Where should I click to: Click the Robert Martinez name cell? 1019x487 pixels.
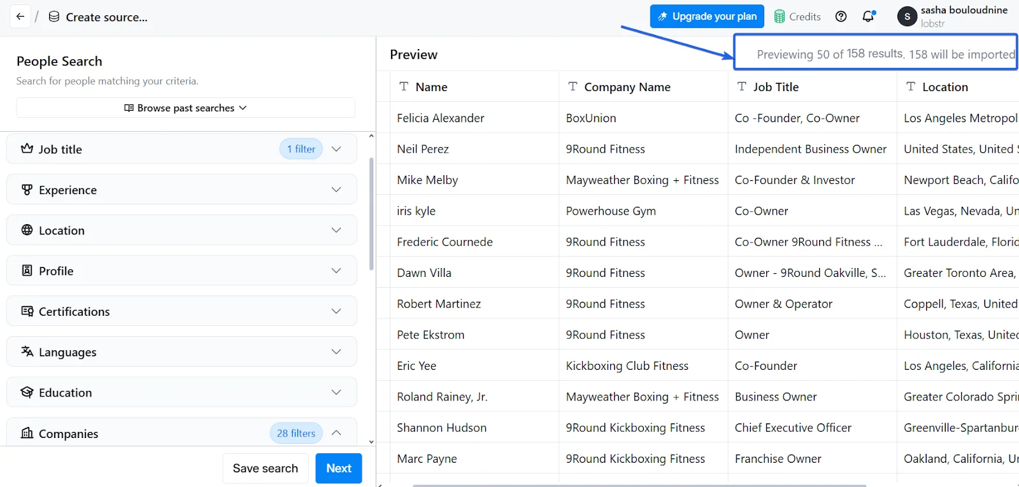474,304
